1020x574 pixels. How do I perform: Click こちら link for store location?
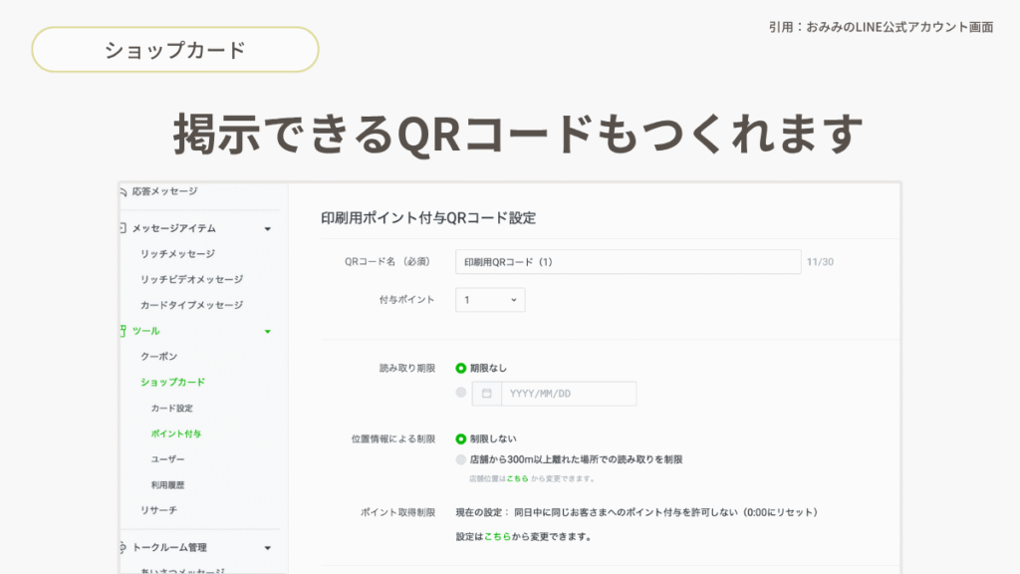[515, 478]
